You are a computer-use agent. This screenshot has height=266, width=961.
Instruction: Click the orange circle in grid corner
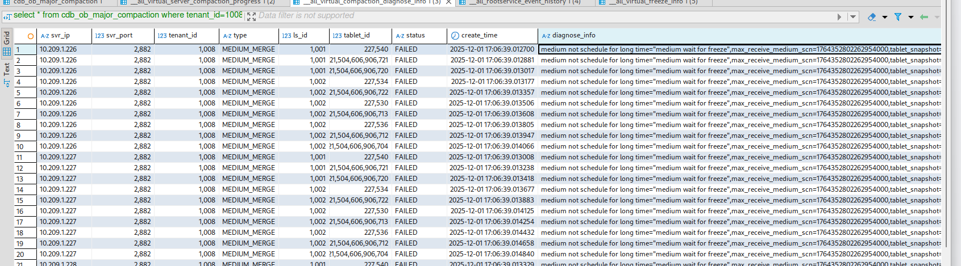(30, 36)
